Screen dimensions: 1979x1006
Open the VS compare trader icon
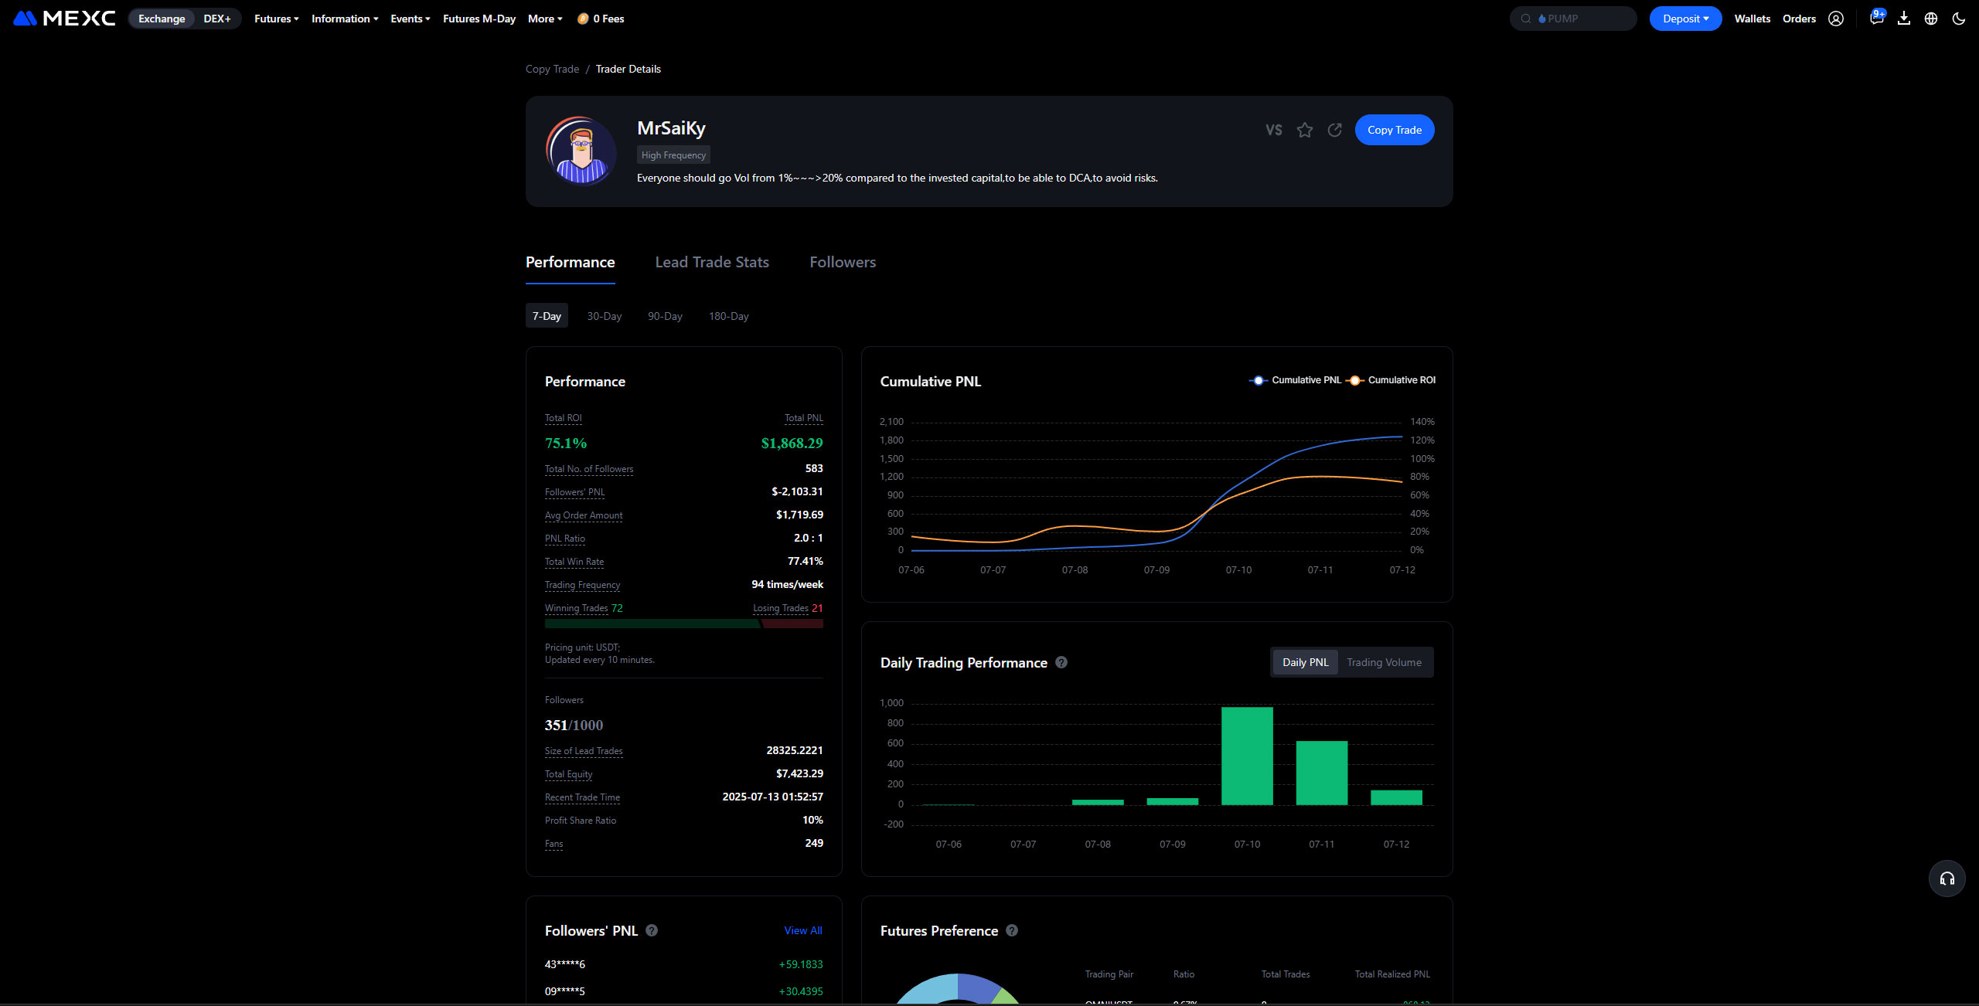(x=1274, y=130)
